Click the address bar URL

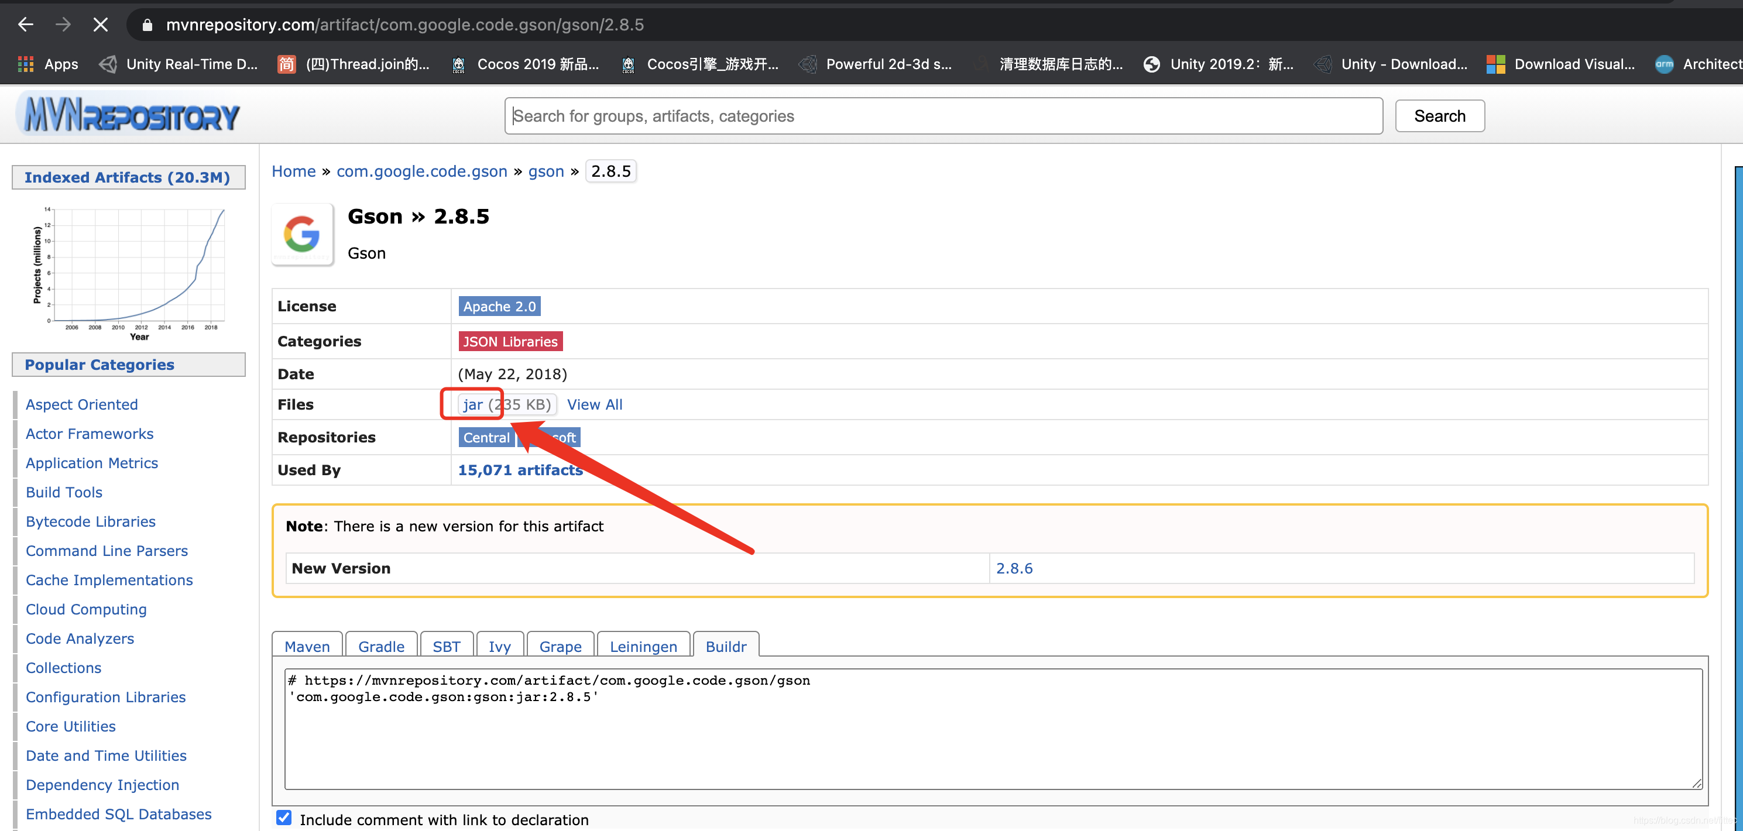[404, 25]
